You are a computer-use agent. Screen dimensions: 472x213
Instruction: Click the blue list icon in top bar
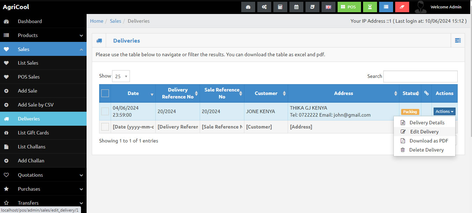pos(386,7)
